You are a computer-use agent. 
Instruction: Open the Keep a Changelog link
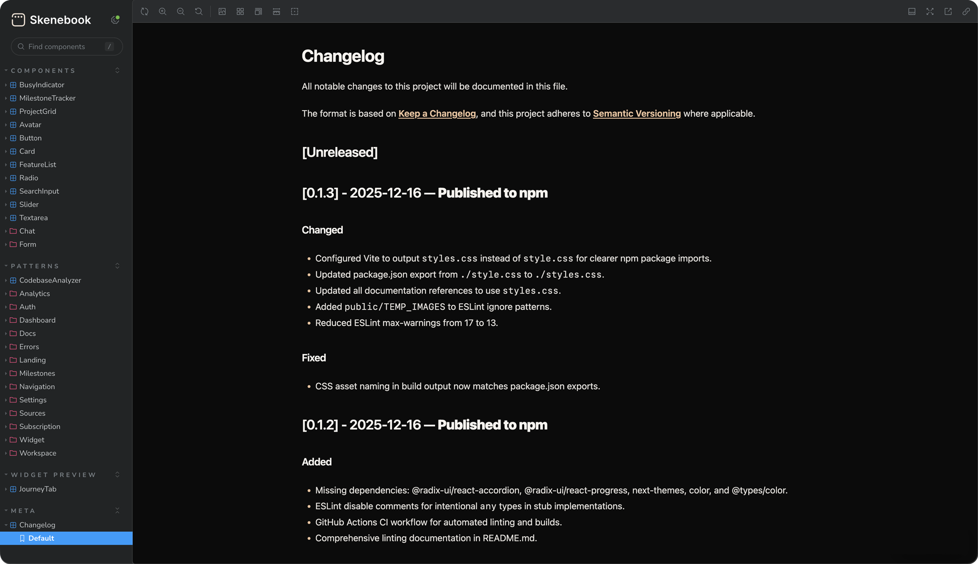[437, 114]
